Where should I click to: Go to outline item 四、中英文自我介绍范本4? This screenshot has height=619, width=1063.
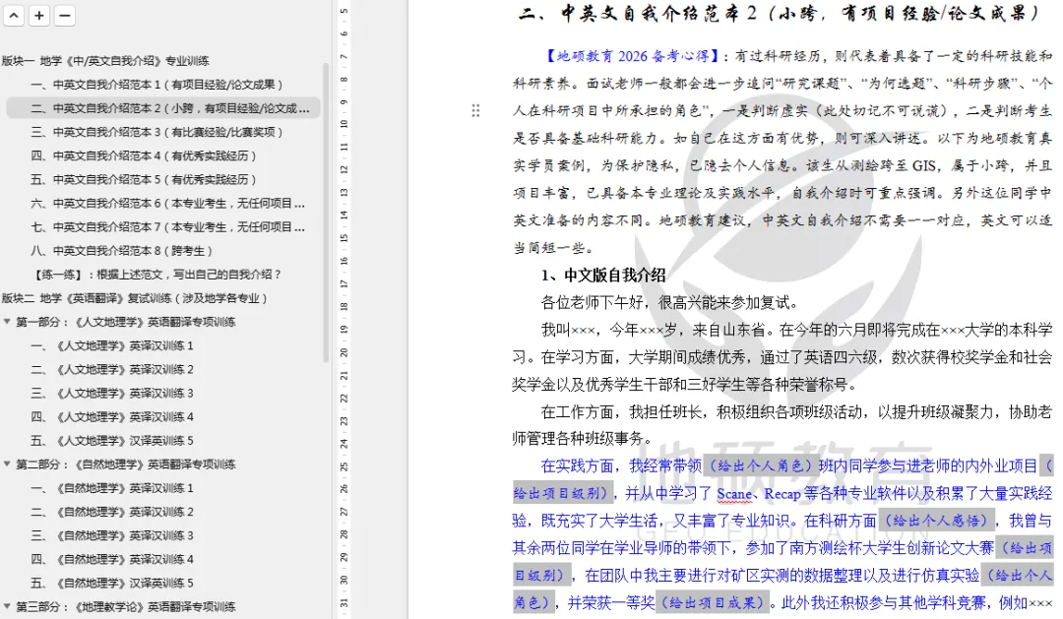144,155
